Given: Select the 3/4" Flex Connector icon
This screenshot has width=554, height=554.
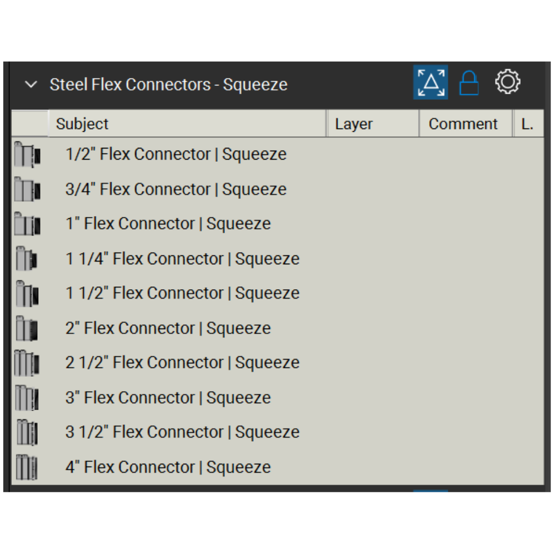Looking at the screenshot, I should coord(27,189).
